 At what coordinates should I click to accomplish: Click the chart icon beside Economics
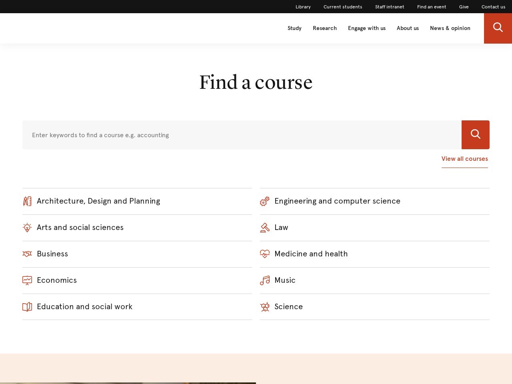(x=27, y=280)
